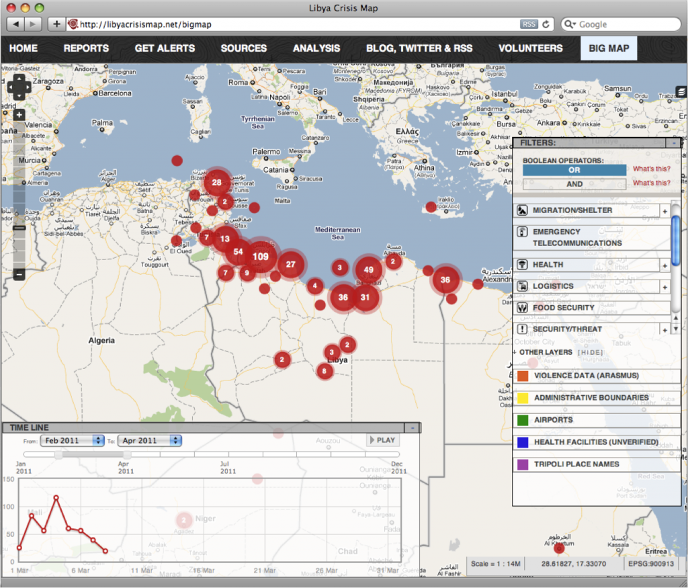Collapse the Time Line panel
This screenshot has width=688, height=588.
point(412,428)
